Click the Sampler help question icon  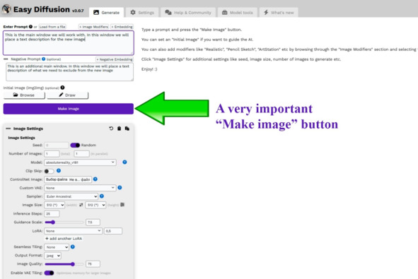pos(102,196)
